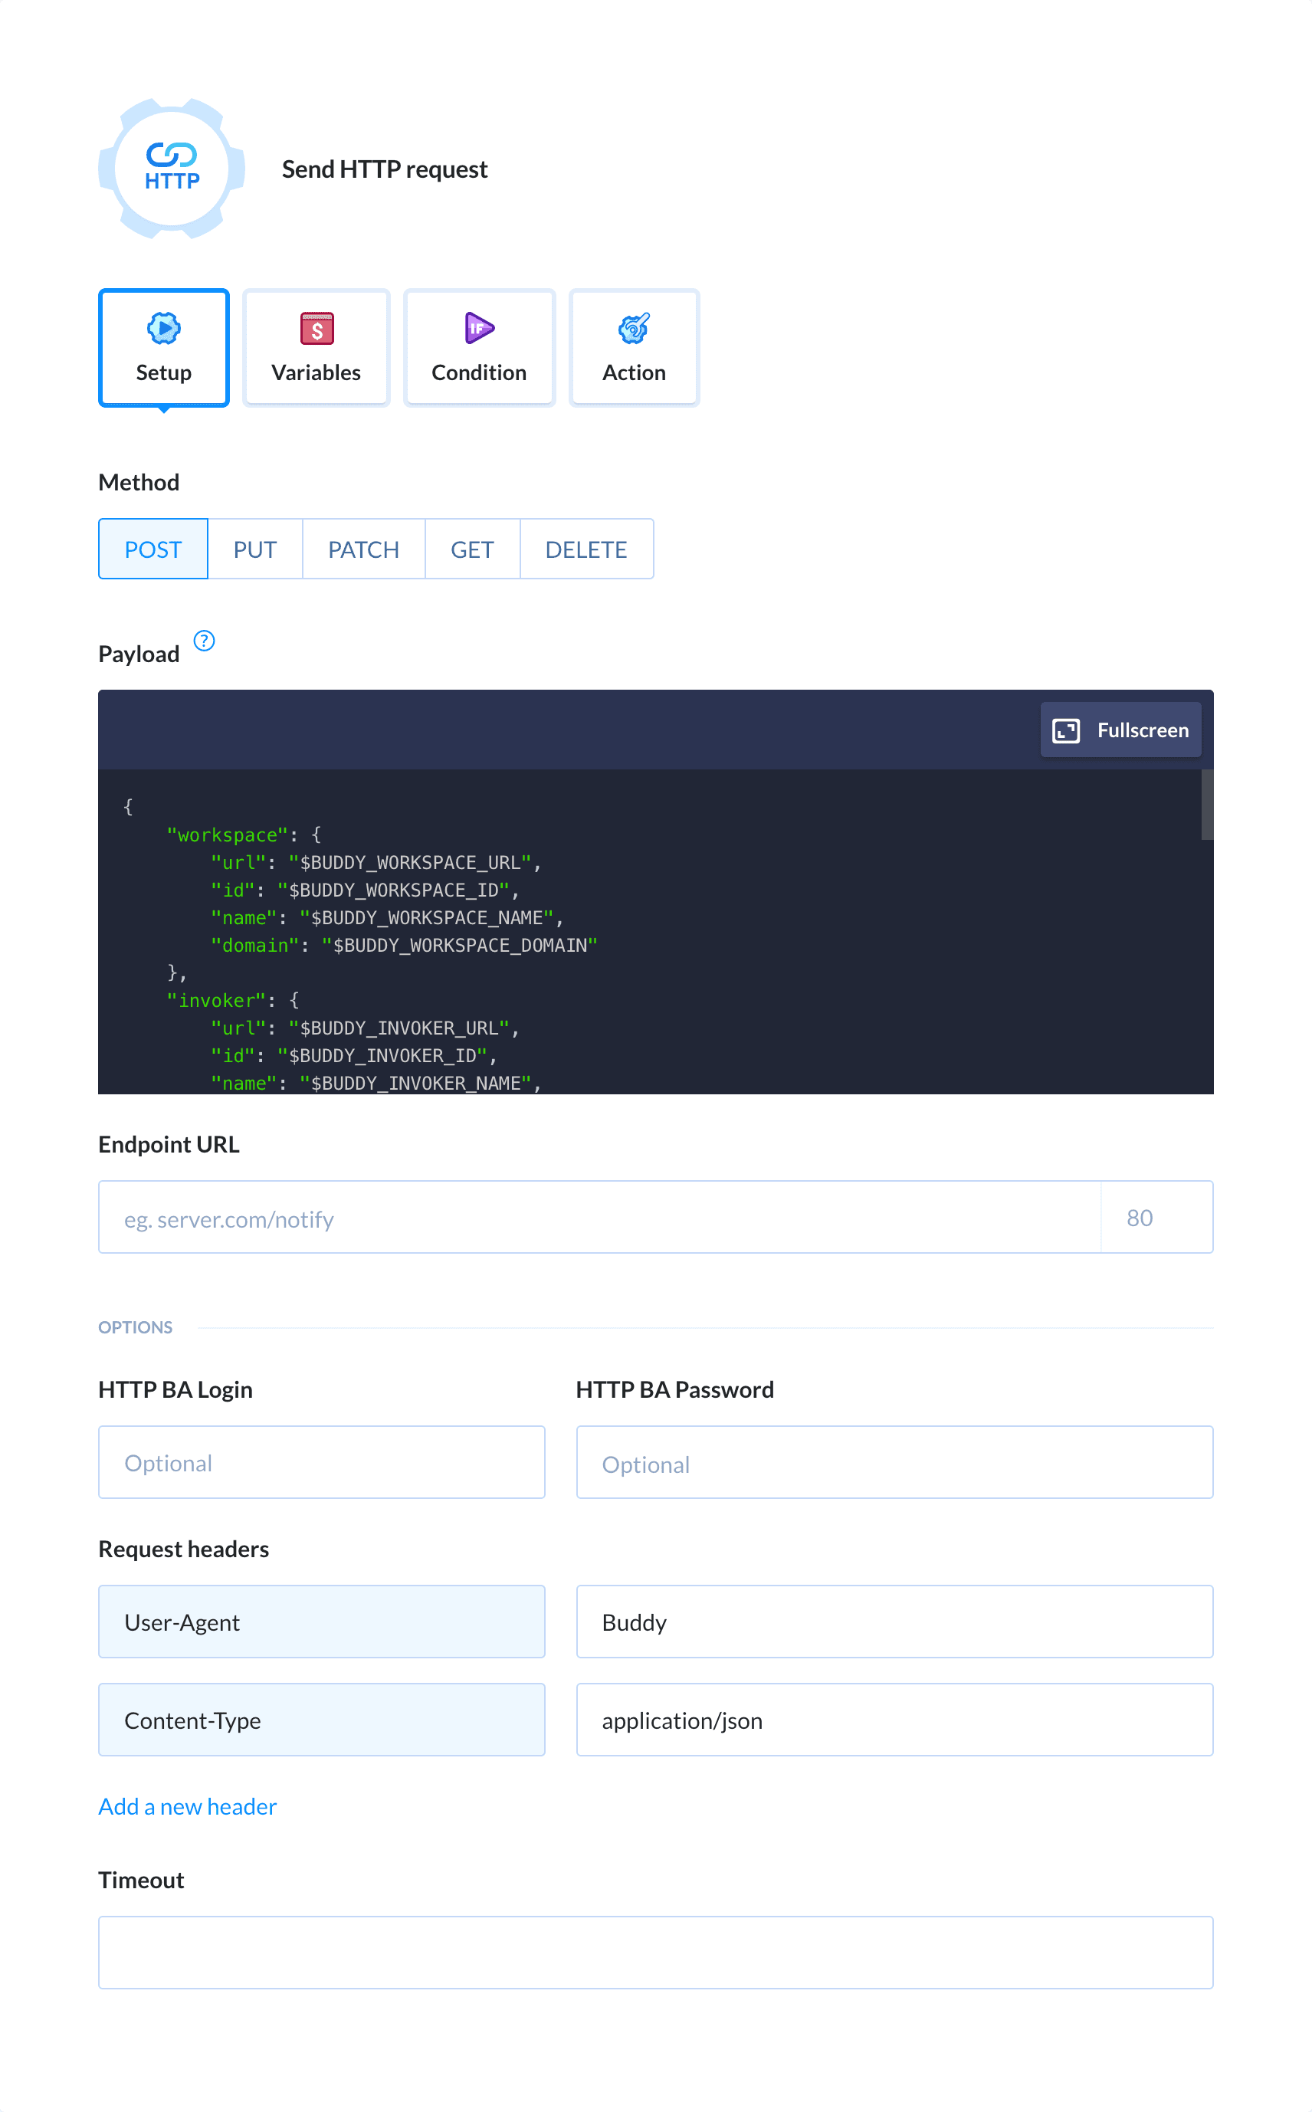Click the Variables dollar icon
Viewport: 1312px width, 2112px height.
316,329
